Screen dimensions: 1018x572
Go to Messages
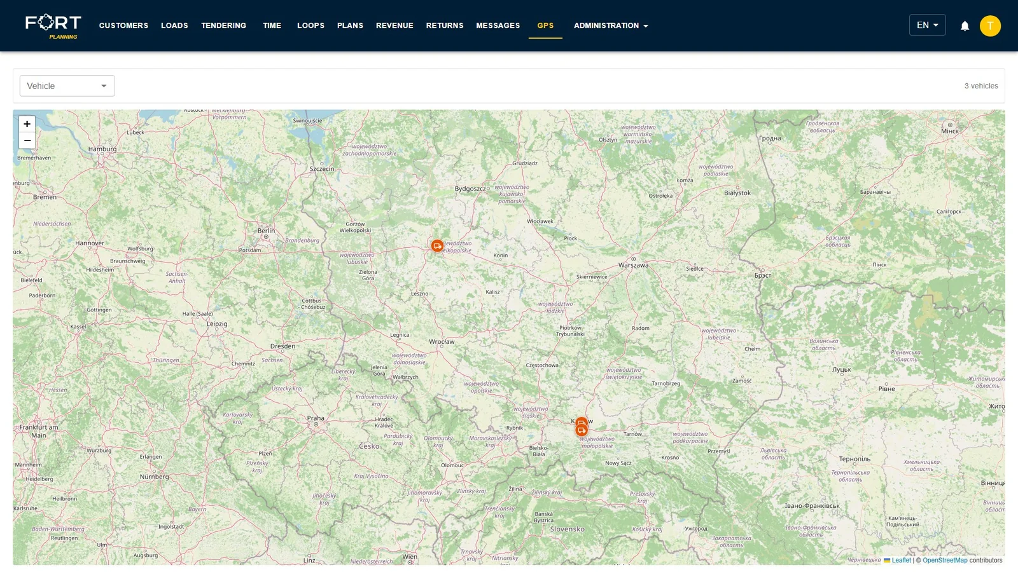[498, 26]
